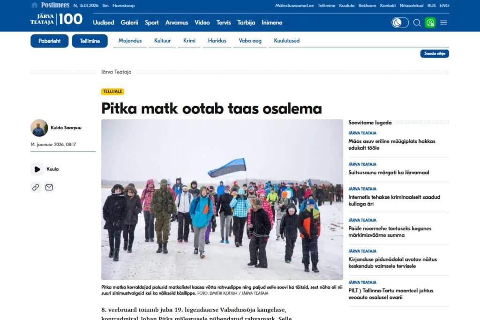480x320 pixels.
Task: Open Suitsusaunu märgati ka Järvamaal article
Action: (x=389, y=172)
